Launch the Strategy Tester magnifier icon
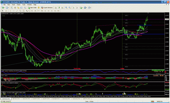 coord(25,8)
